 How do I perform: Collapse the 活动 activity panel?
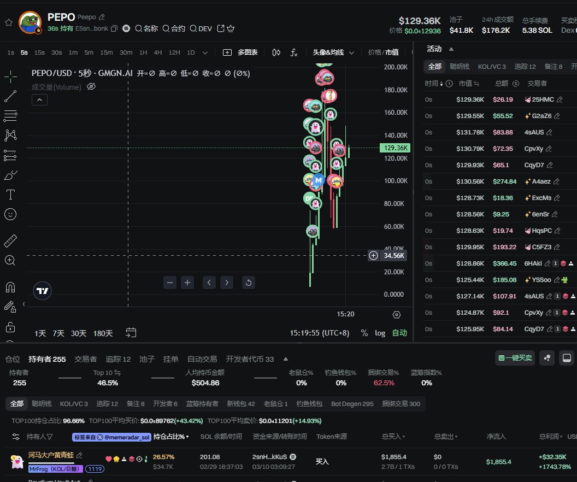(x=451, y=49)
